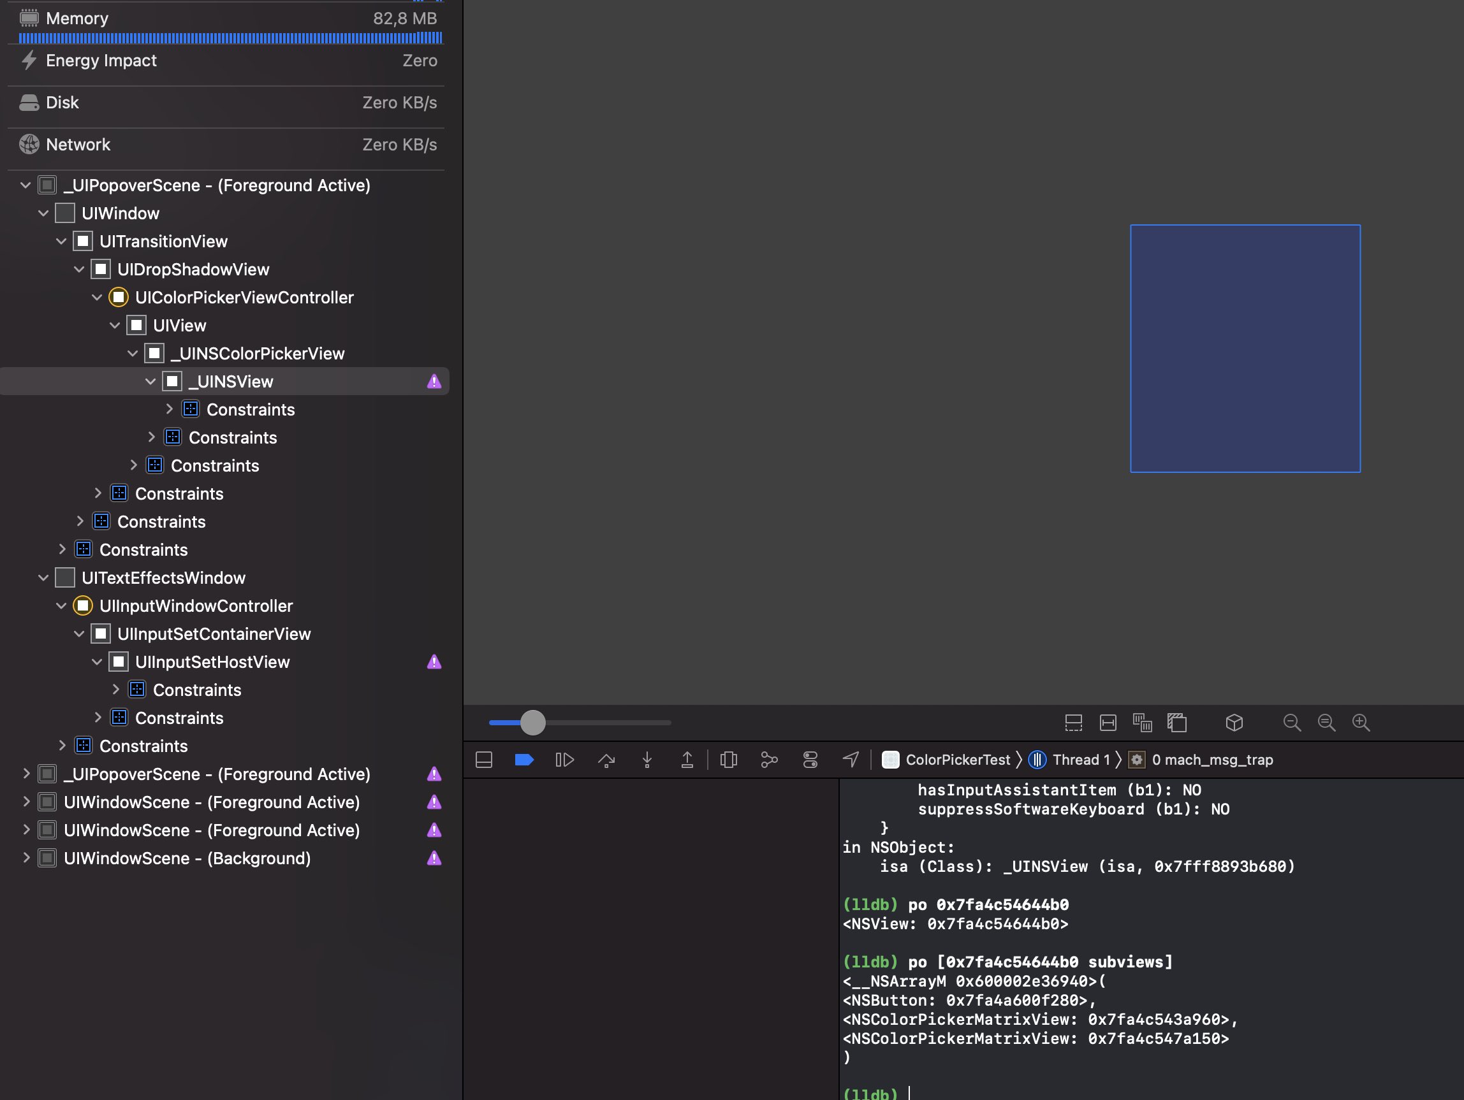
Task: Click the Debug View Hierarchy button
Action: [729, 759]
